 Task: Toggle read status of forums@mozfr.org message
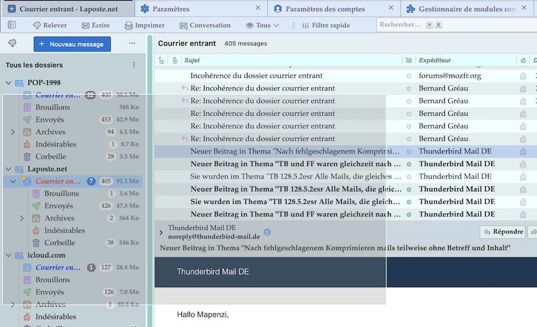(409, 76)
